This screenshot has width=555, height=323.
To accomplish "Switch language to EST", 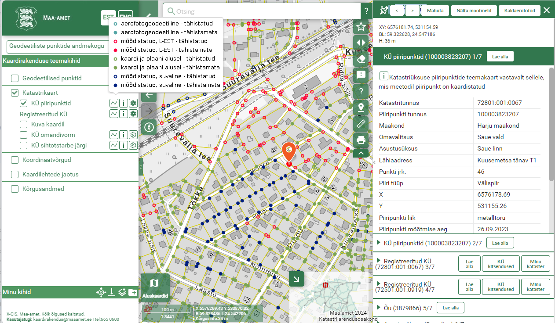I will point(108,18).
